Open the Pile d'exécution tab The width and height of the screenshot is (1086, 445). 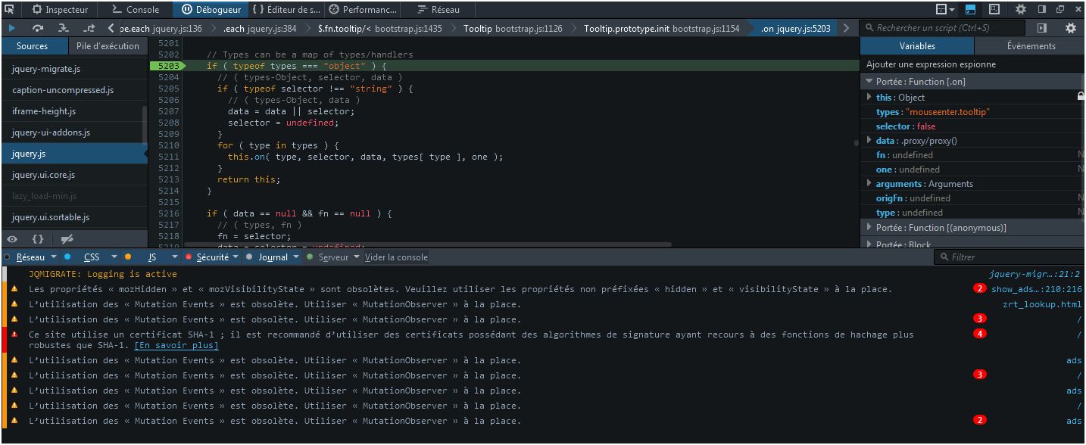point(108,45)
